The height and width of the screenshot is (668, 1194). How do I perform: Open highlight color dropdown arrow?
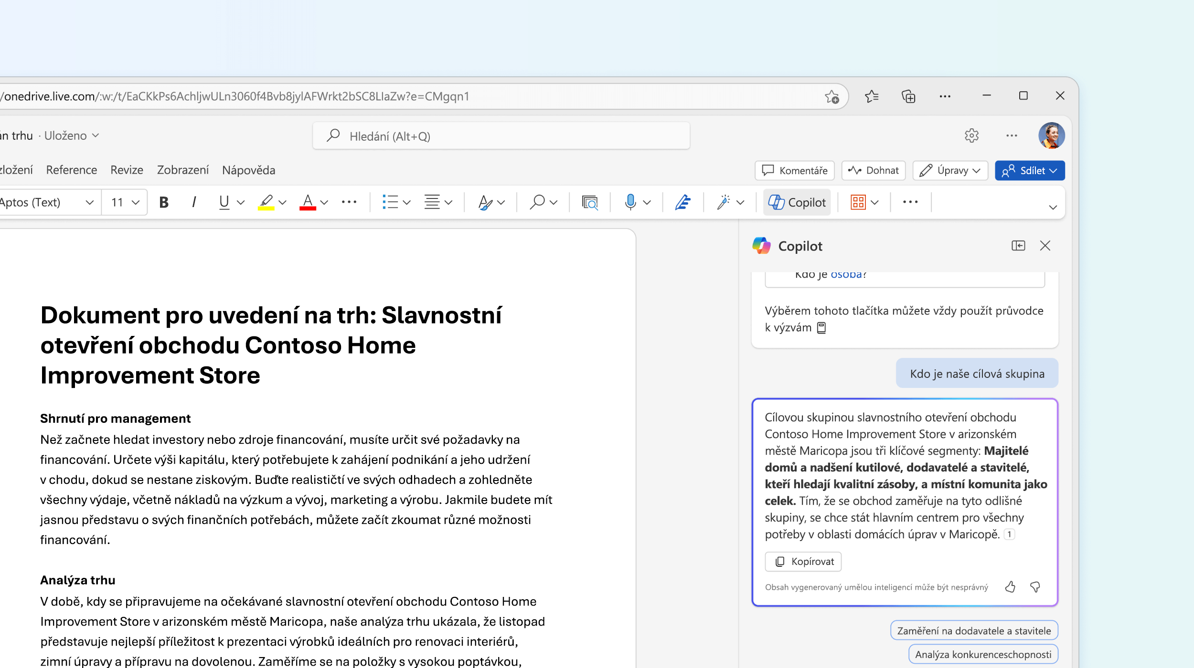[x=283, y=202]
